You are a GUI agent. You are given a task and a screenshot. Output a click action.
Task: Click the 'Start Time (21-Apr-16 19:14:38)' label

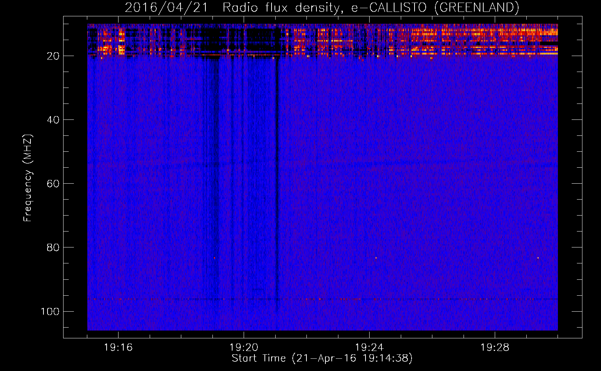tap(322, 358)
